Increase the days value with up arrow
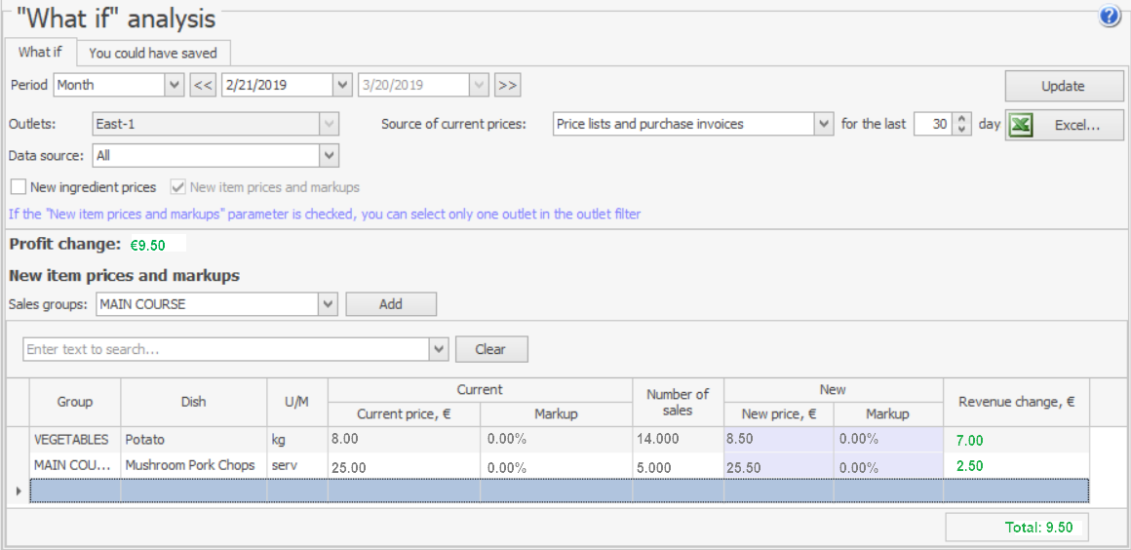 [963, 119]
